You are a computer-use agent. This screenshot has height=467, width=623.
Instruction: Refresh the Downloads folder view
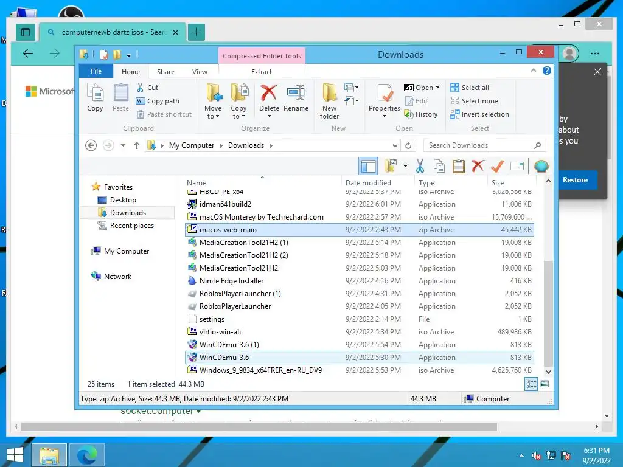pyautogui.click(x=408, y=145)
